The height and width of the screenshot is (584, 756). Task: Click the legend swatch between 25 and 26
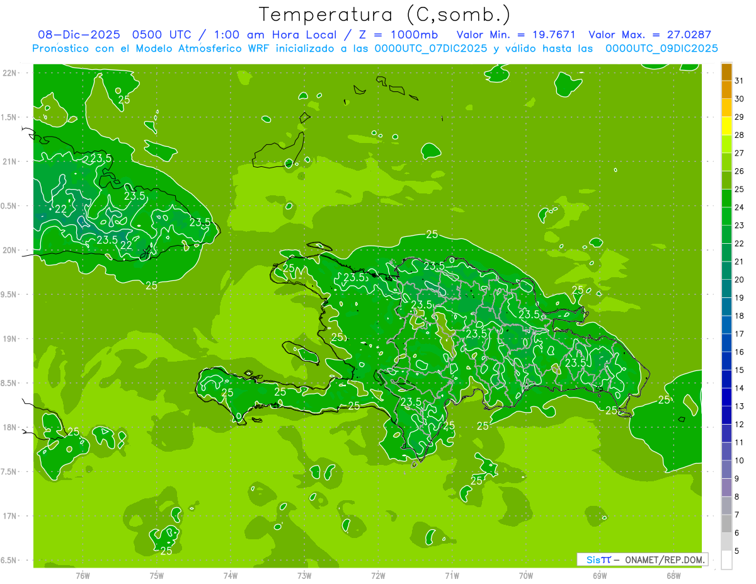tap(726, 180)
